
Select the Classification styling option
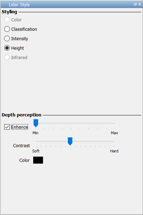click(x=21, y=29)
